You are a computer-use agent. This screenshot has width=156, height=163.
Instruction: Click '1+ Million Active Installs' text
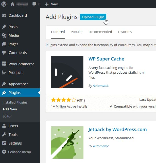69,107
